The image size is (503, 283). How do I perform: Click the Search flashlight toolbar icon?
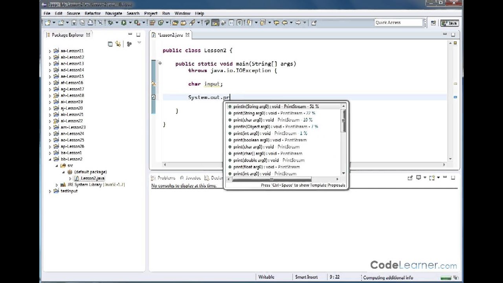point(192,23)
